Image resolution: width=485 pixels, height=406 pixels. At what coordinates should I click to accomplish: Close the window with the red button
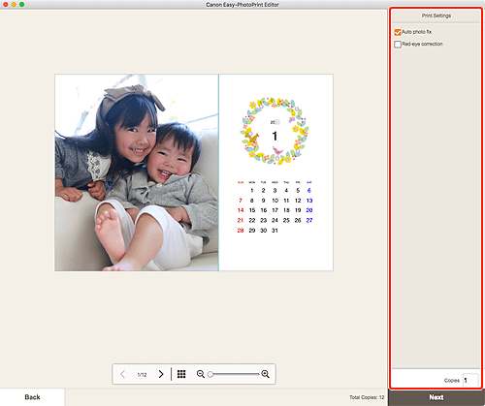click(x=5, y=5)
